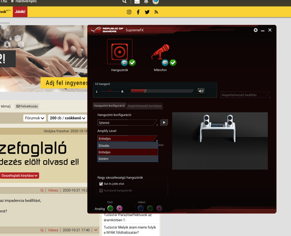The image size is (291, 236).
Task: Adjust the L-R balance slider
Action: coord(110,91)
